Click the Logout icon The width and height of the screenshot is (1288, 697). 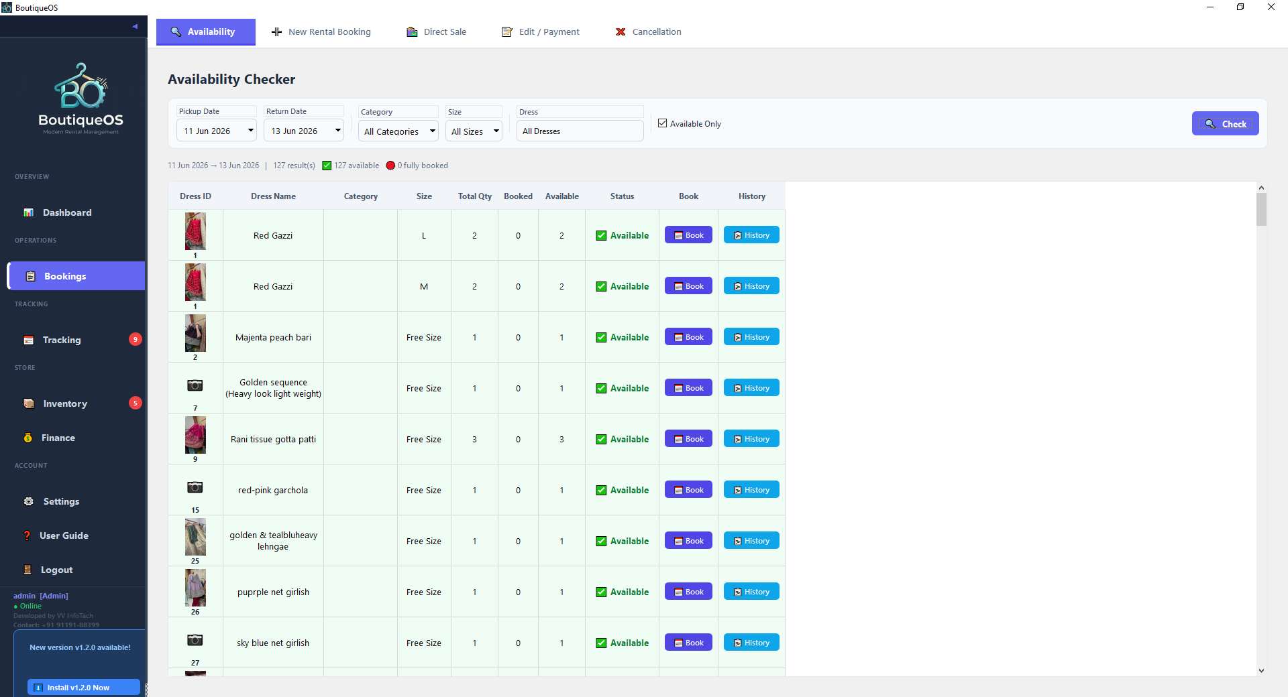(28, 570)
